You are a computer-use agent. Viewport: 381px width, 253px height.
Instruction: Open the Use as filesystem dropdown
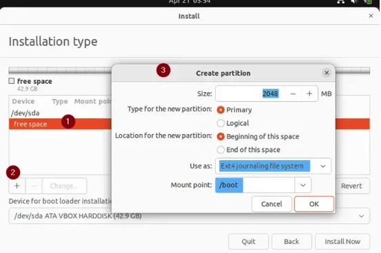click(273, 166)
